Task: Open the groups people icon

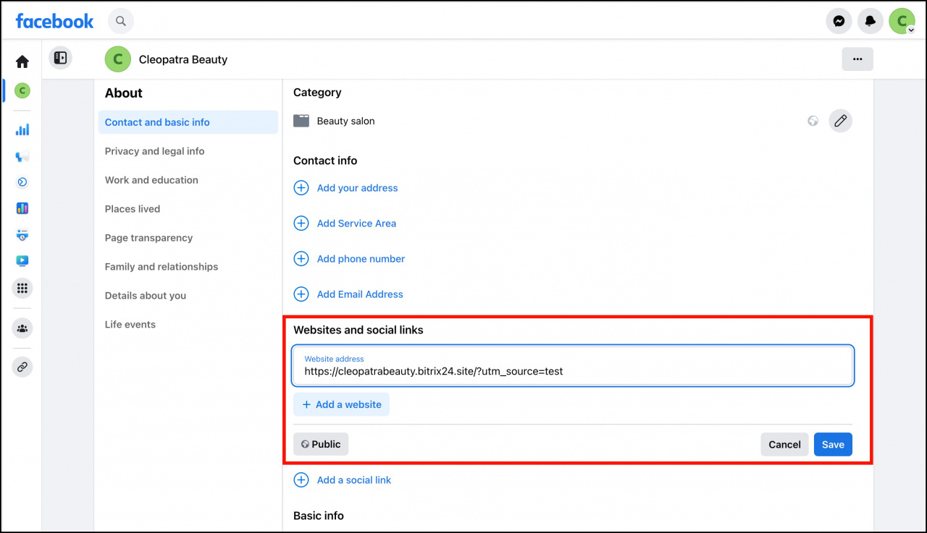Action: (x=22, y=328)
